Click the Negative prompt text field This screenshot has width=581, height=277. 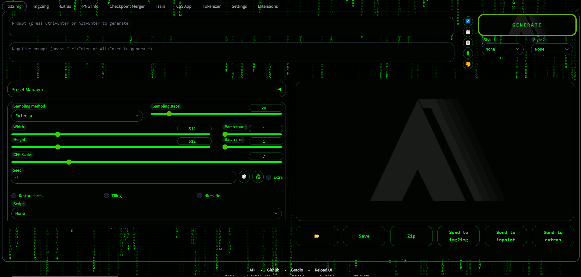[x=232, y=52]
